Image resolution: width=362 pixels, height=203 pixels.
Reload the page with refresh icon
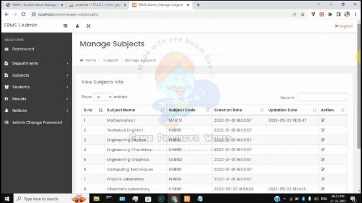[23, 14]
